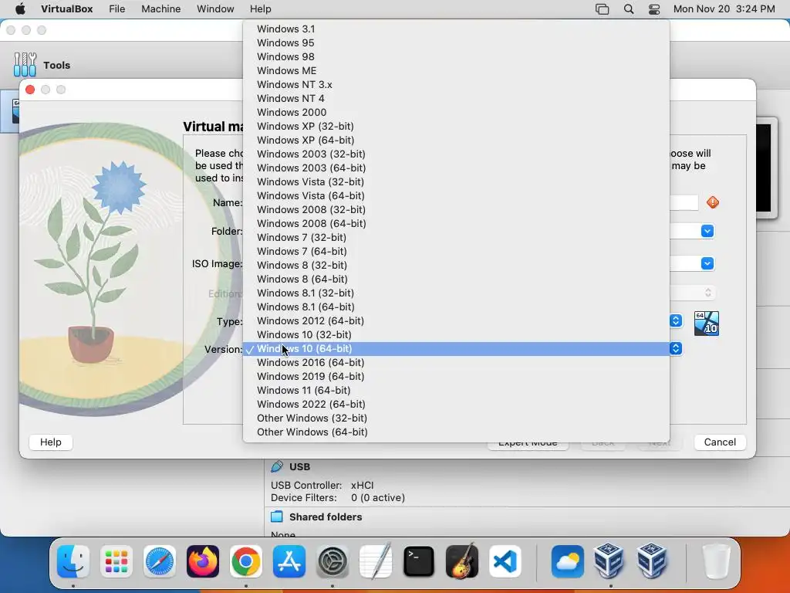790x593 pixels.
Task: Click the orange name warning icon
Action: pos(712,202)
